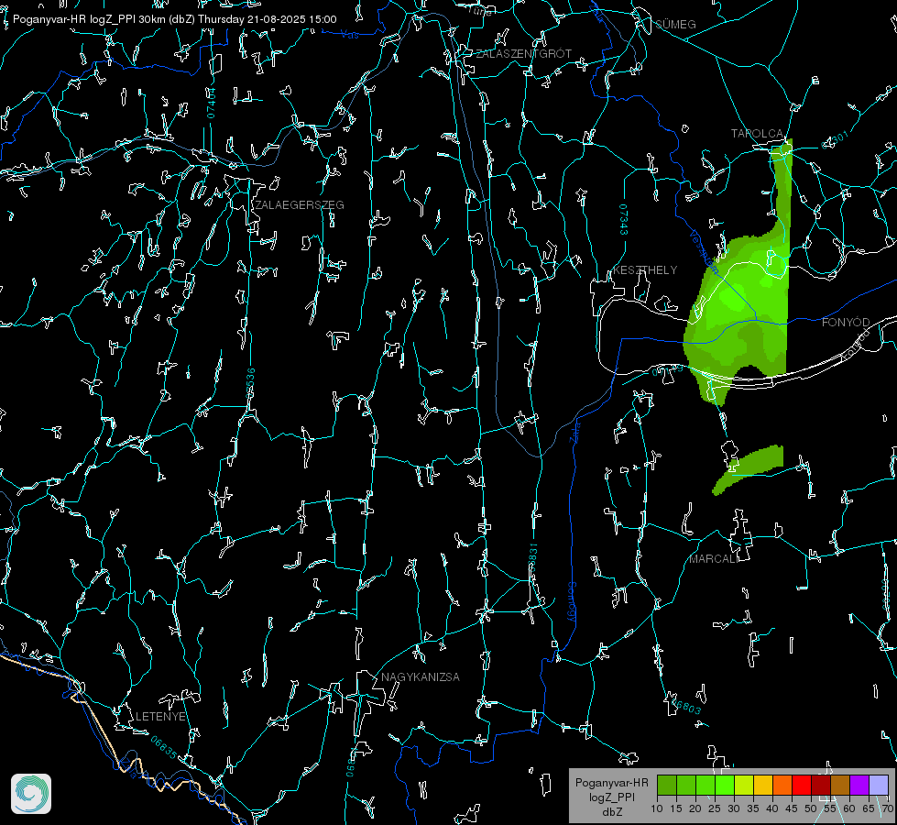Click the small green echo north of Marcali
Image resolution: width=897 pixels, height=825 pixels.
pyautogui.click(x=749, y=468)
